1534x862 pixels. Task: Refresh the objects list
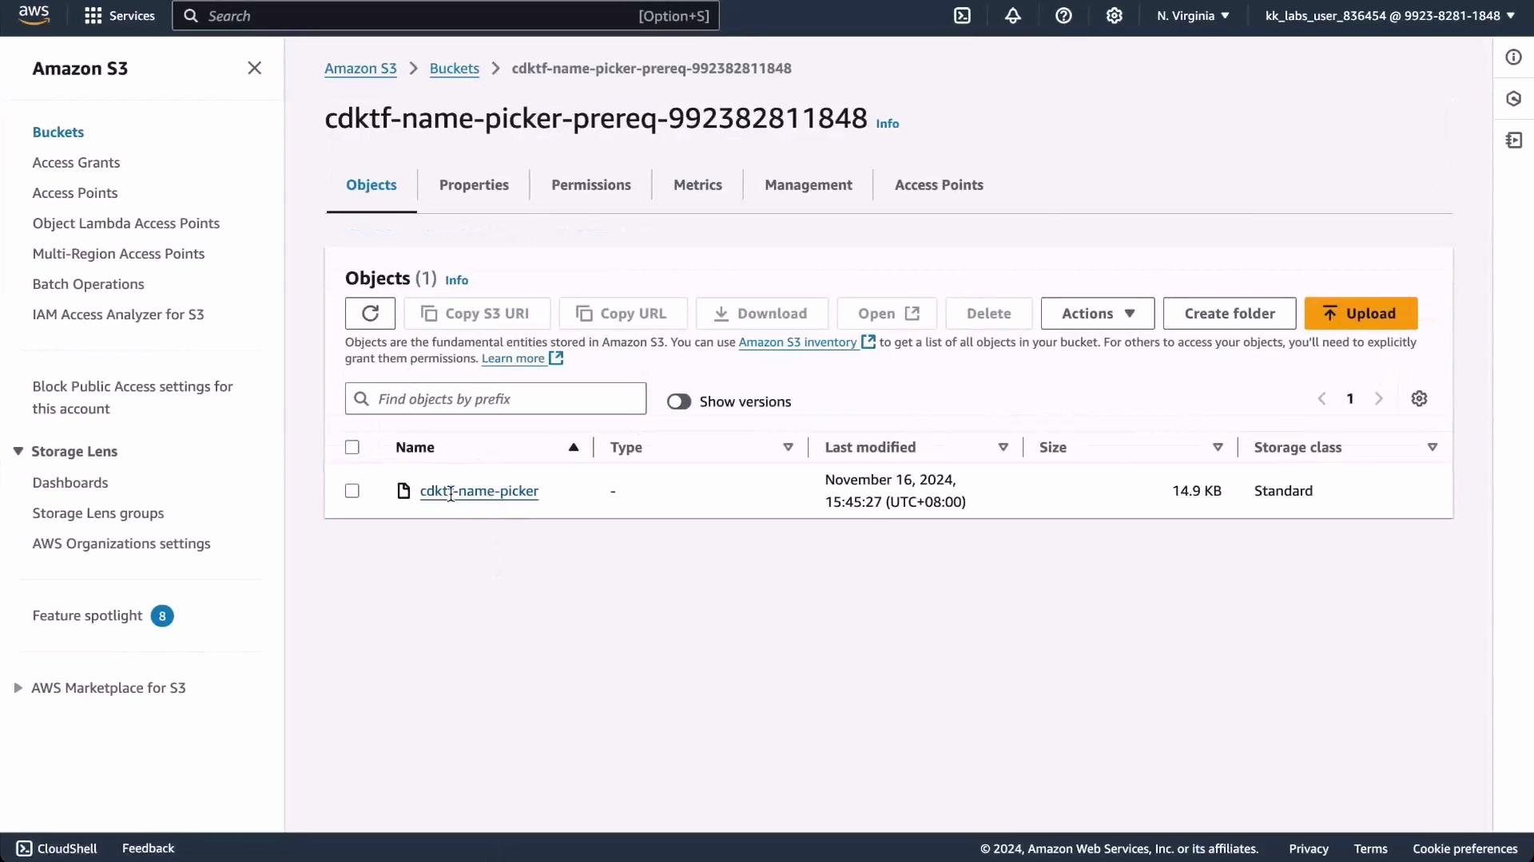click(370, 314)
